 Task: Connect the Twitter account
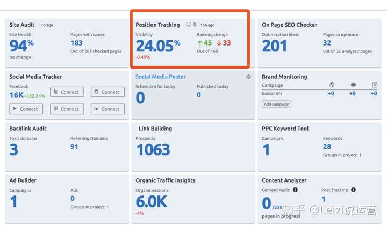tap(67, 92)
